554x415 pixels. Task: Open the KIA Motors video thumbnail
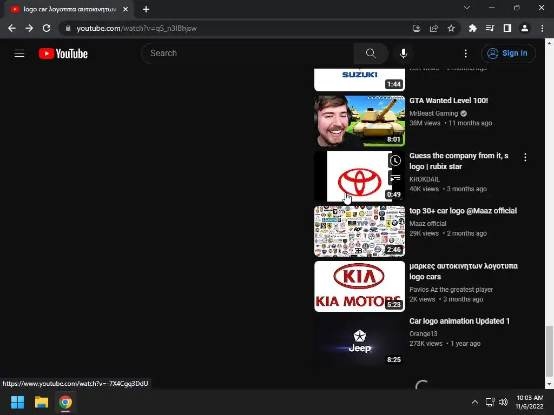pyautogui.click(x=359, y=286)
